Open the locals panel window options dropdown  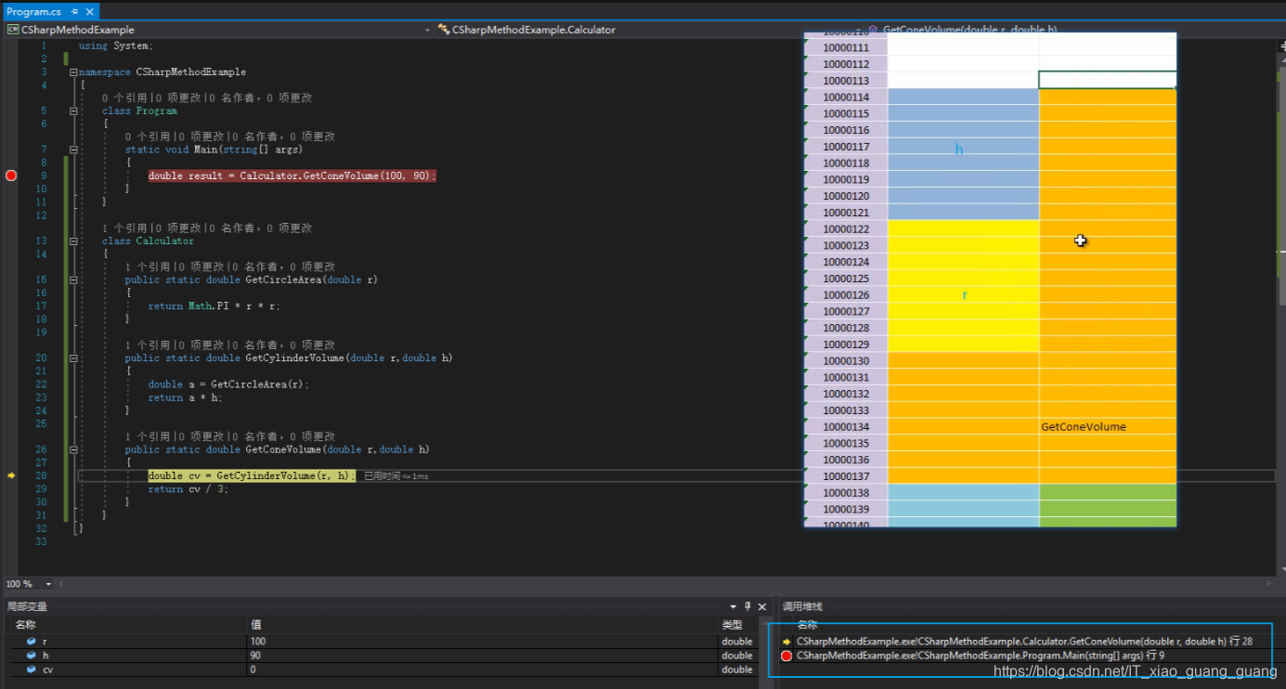[734, 606]
